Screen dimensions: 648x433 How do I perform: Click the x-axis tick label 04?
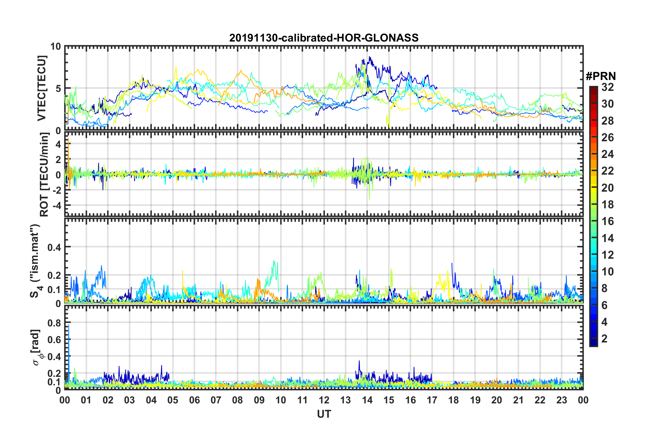pos(151,400)
